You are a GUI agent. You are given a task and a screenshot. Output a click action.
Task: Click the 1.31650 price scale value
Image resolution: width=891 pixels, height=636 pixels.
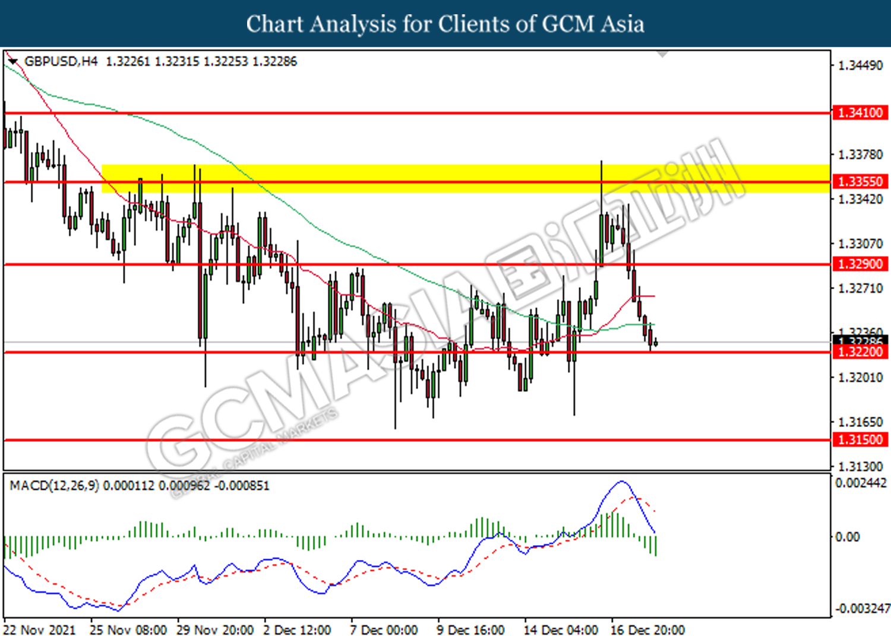tap(860, 422)
